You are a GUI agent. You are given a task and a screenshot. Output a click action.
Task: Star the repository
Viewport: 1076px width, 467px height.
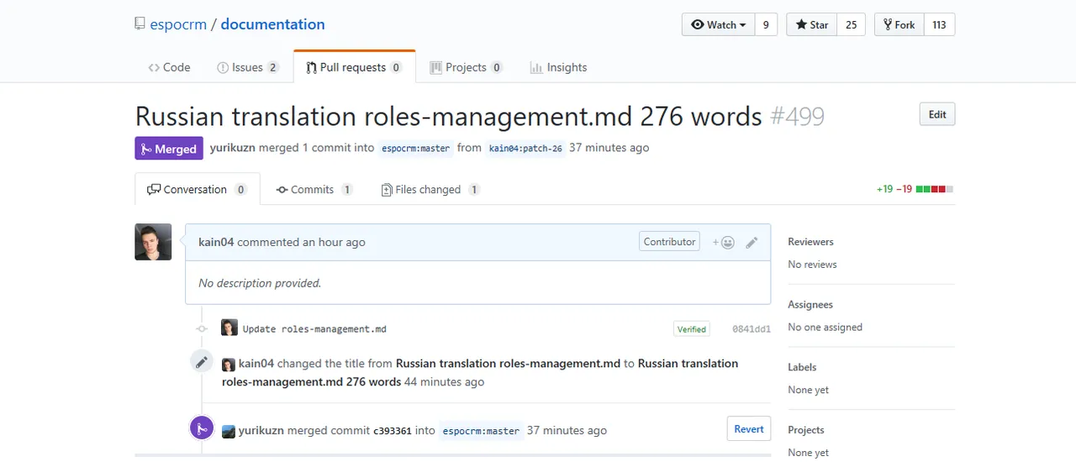coord(812,25)
